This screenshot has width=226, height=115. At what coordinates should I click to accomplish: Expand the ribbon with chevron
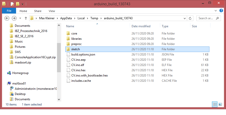[x=216, y=11]
